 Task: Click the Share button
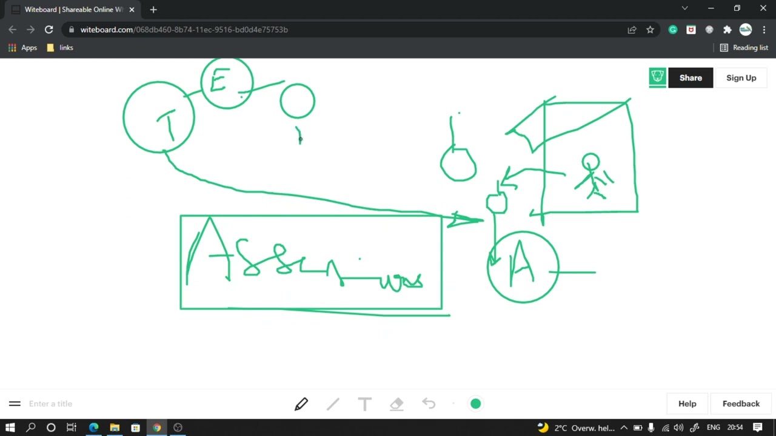pyautogui.click(x=691, y=78)
